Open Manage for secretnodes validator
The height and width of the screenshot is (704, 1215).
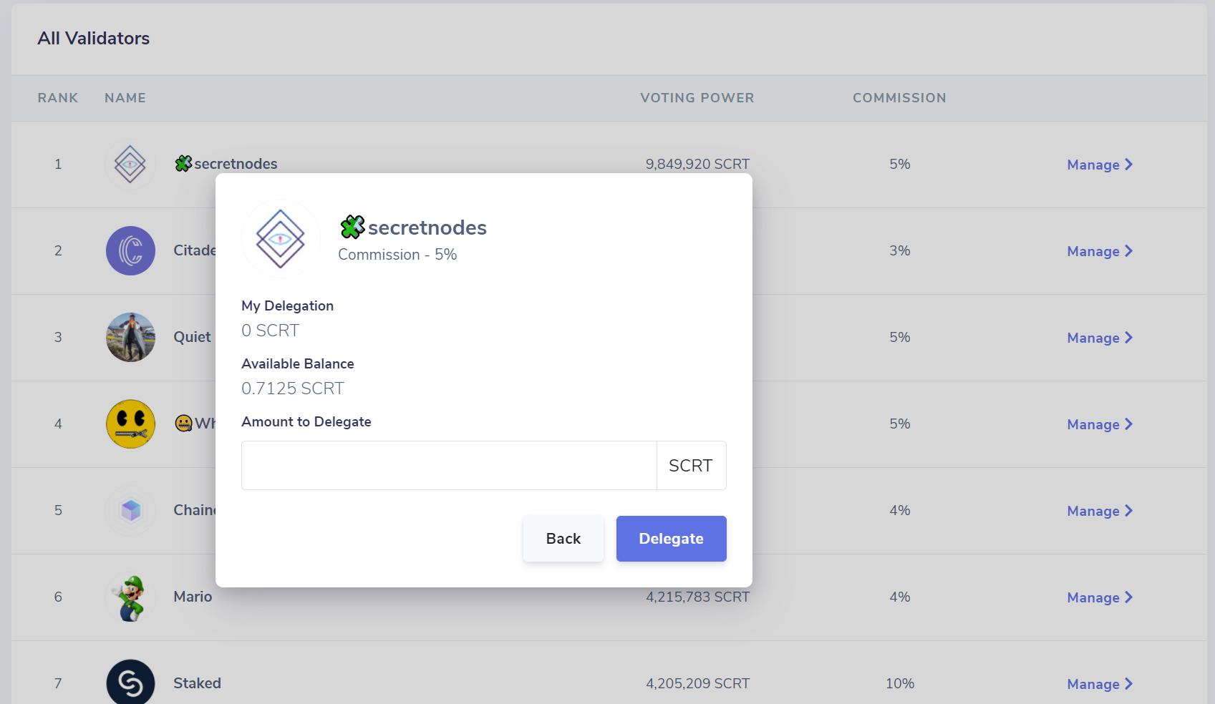pyautogui.click(x=1099, y=165)
